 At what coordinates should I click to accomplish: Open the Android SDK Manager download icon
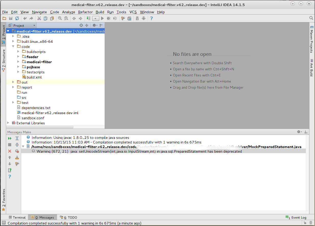[x=137, y=18]
